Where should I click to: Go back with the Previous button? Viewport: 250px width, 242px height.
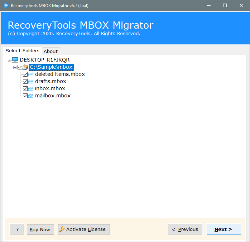(x=185, y=229)
